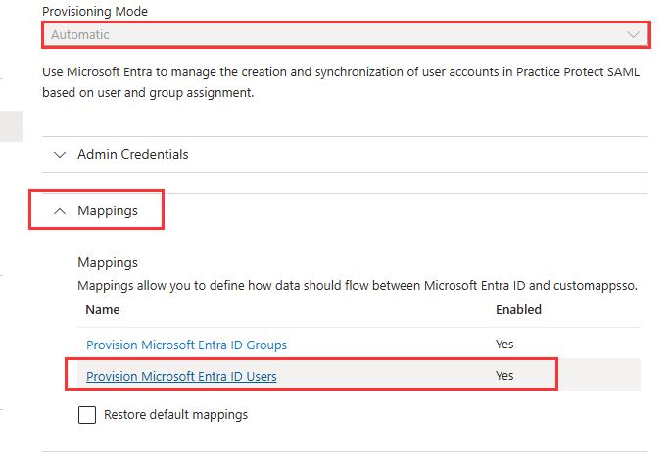Open Provision Microsoft Entra ID Users mapping

(181, 376)
